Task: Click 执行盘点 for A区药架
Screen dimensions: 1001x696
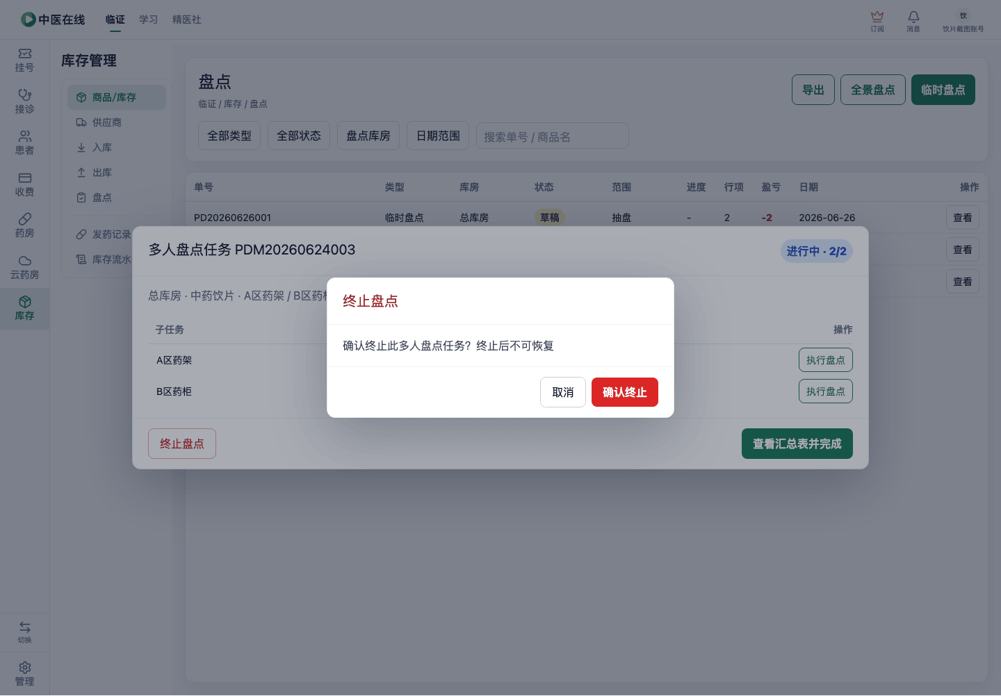Action: click(x=826, y=360)
